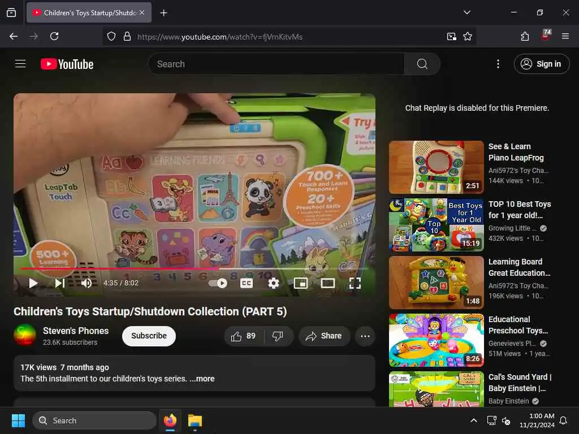
Task: Open taskbar clock showing 1:00 AM
Action: point(537,420)
